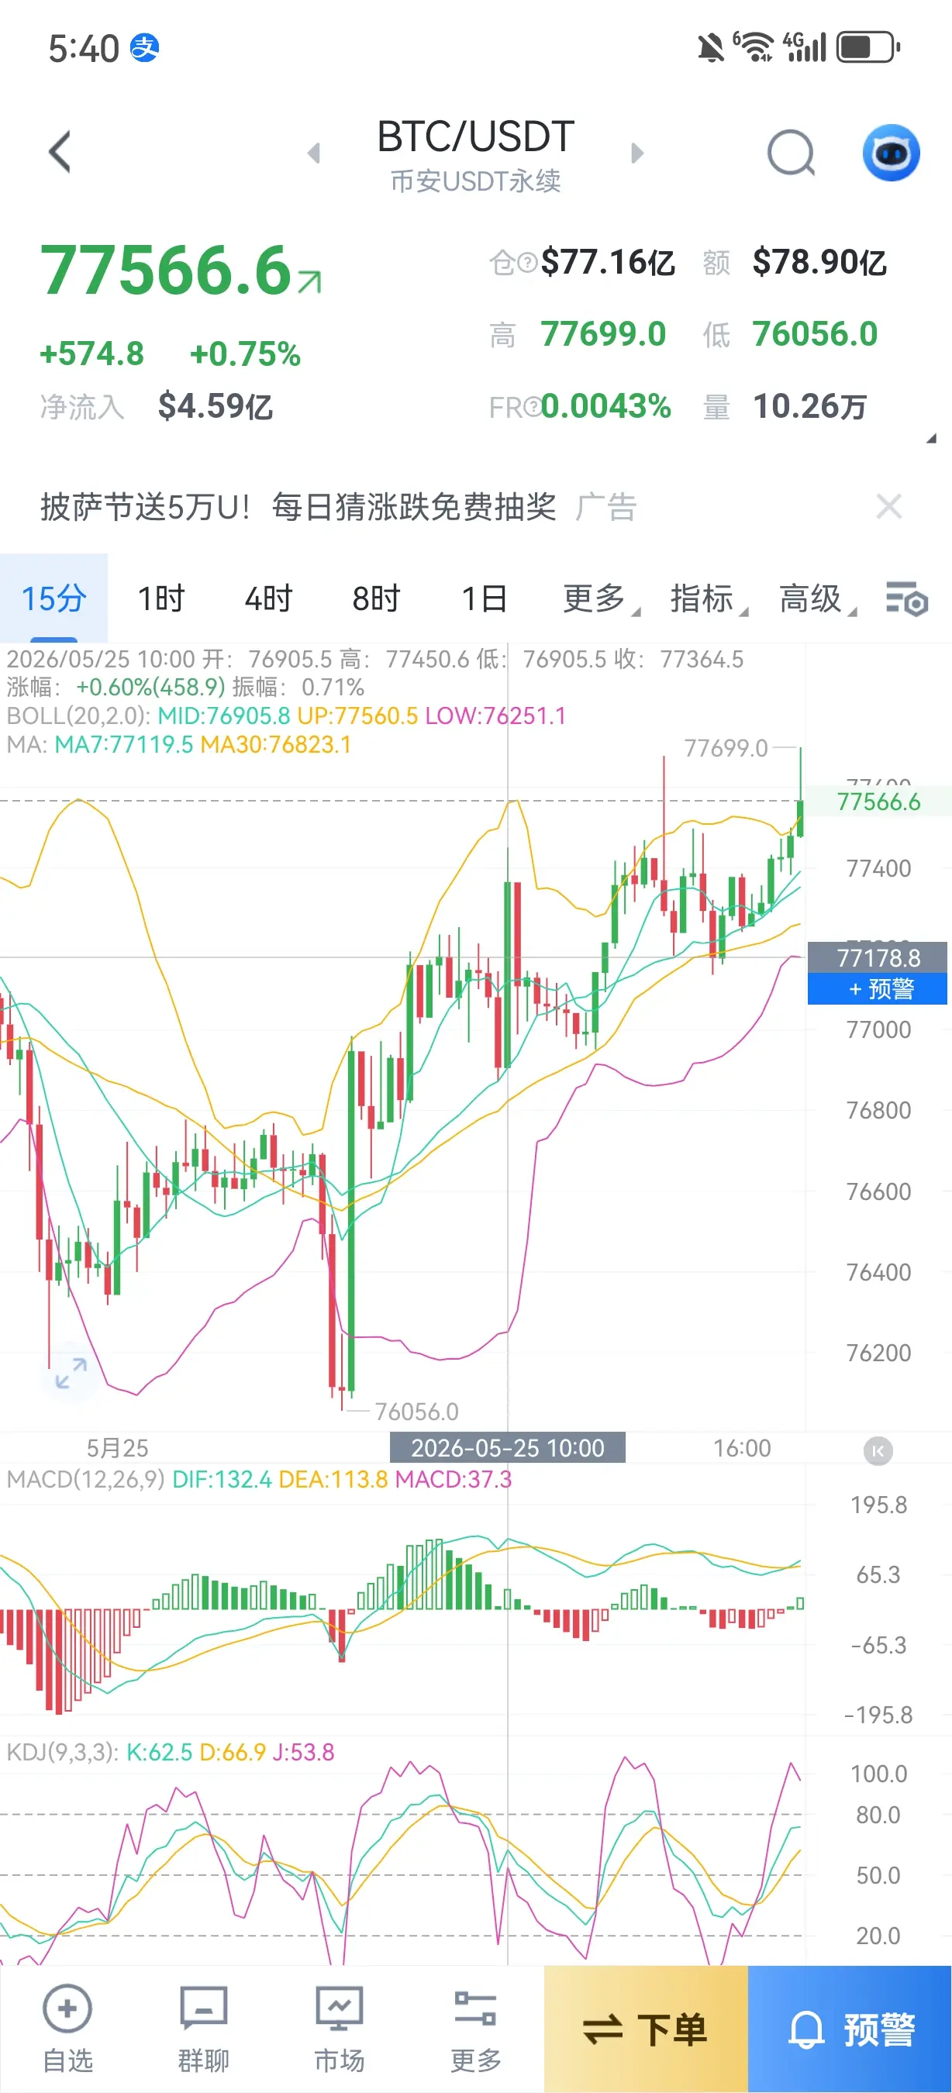The height and width of the screenshot is (2093, 952).
Task: Select the 8时 timeframe tab
Action: (x=376, y=598)
